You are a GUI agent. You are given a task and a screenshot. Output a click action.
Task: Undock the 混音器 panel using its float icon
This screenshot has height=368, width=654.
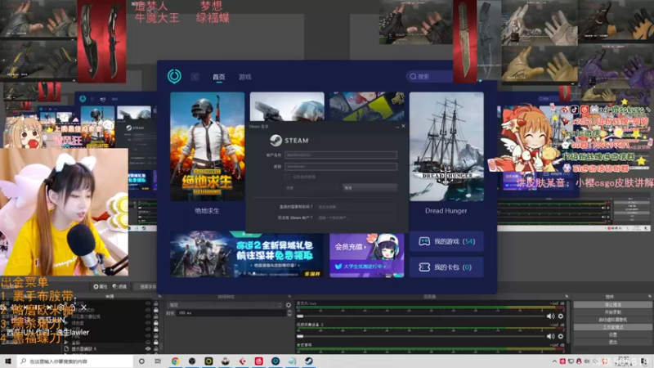tap(567, 297)
